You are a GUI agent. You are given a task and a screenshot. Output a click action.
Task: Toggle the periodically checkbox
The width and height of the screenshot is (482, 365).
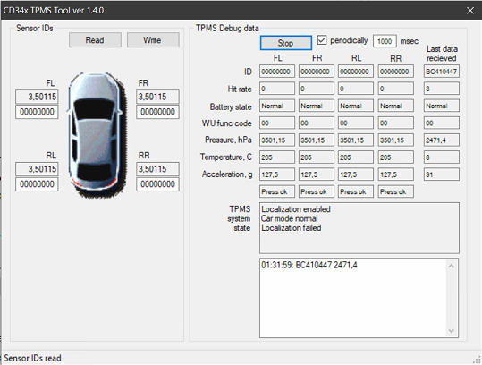(x=322, y=40)
